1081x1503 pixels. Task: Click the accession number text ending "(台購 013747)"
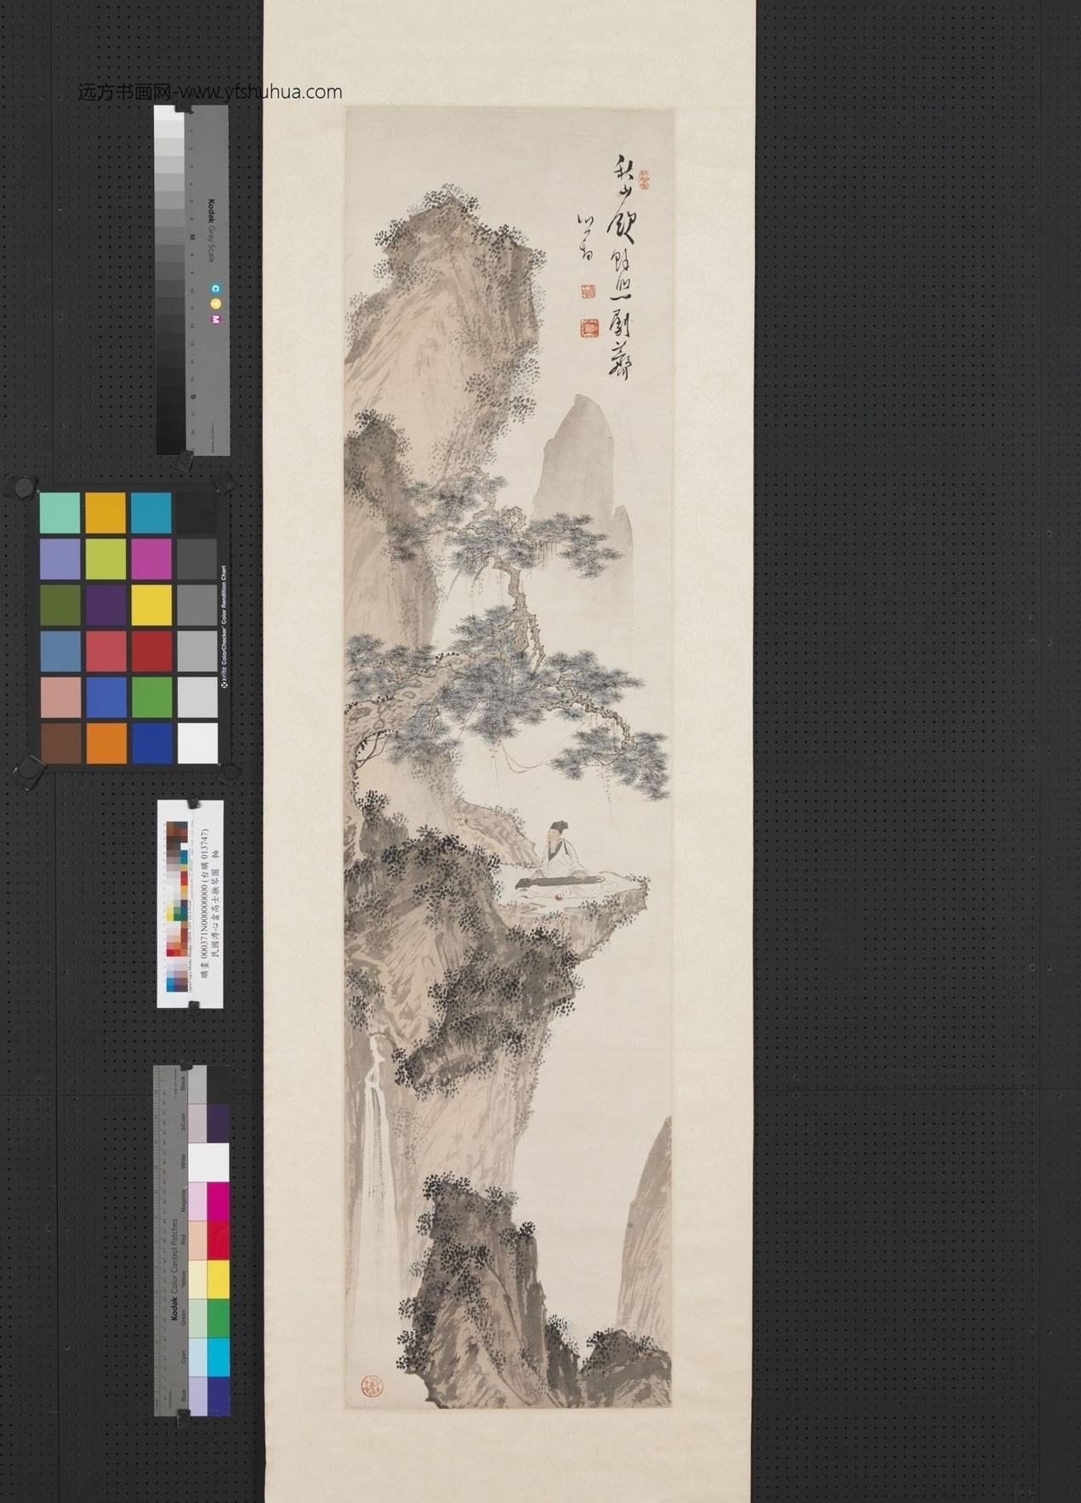203,903
